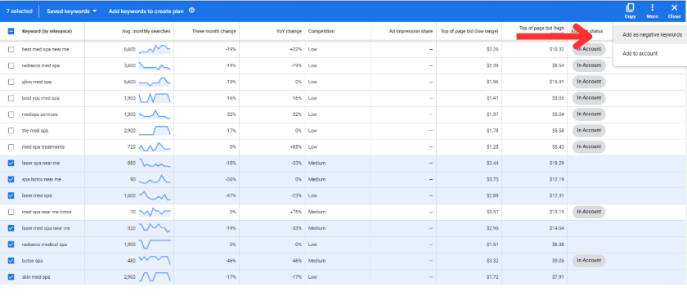Sort by YoY change column header
Image resolution: width=687 pixels, height=305 pixels.
point(290,31)
